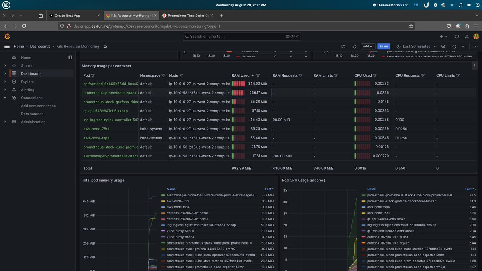Collapse the Connections sidebar section
Image resolution: width=482 pixels, height=271 pixels.
coord(5,98)
